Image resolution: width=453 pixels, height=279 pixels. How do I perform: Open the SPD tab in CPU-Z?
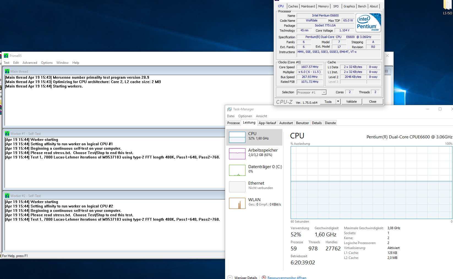tap(336, 6)
